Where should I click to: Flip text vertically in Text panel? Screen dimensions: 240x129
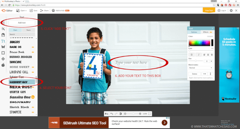pos(211,74)
